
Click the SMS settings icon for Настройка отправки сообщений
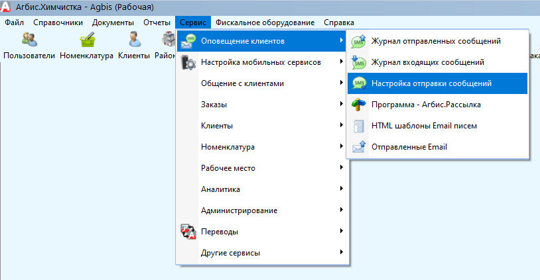358,83
